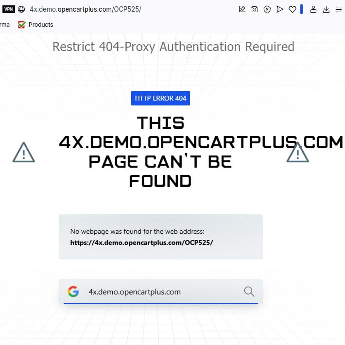Open the downloads arrow icon
Image resolution: width=345 pixels, height=345 pixels.
[326, 9]
